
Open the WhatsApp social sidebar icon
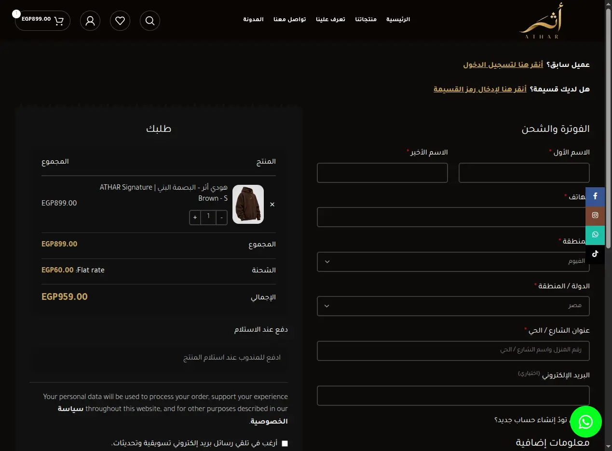595,235
